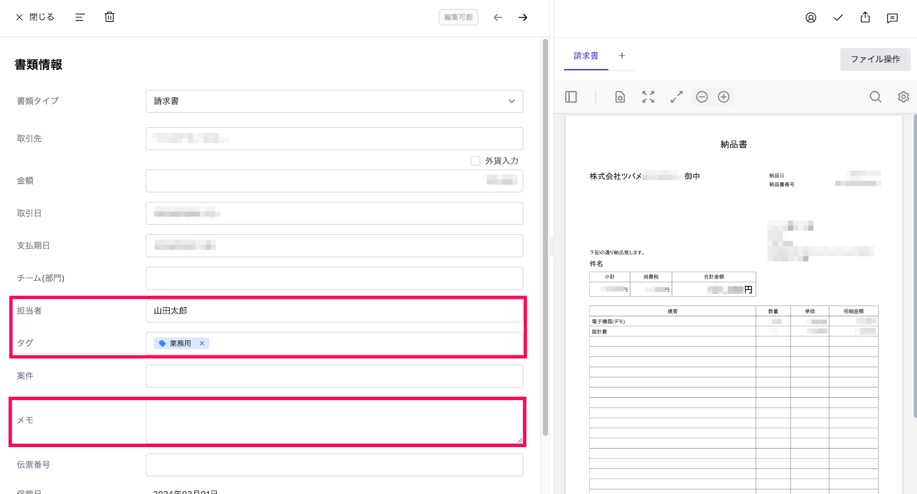Click the 案件 input field
The height and width of the screenshot is (494, 917).
[x=334, y=376]
